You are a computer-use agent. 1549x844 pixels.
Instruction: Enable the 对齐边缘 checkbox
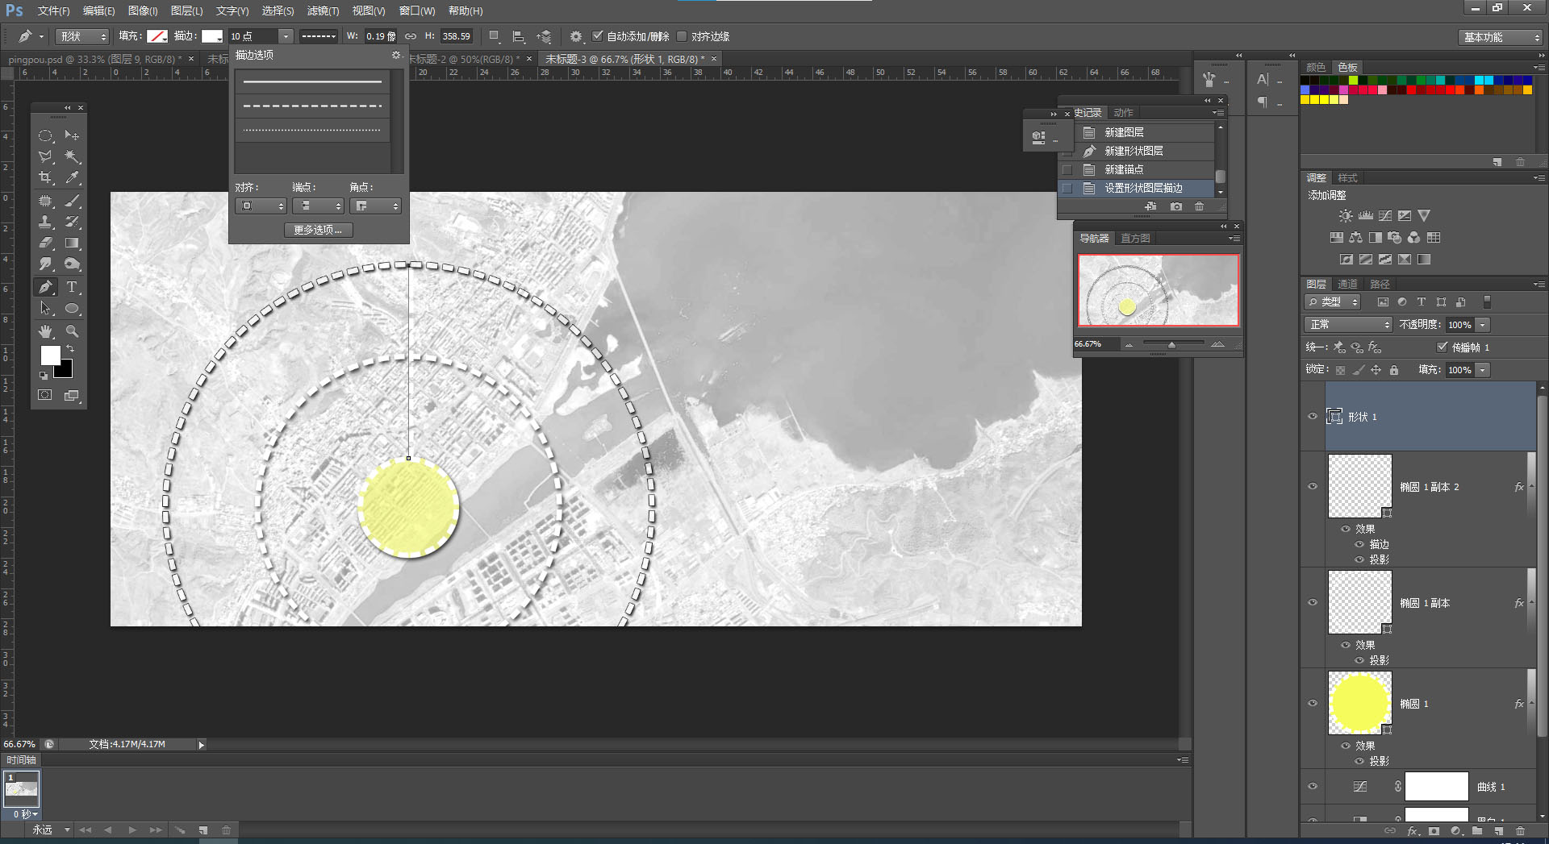coord(682,36)
